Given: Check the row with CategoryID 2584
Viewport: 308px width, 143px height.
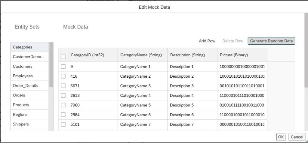Looking at the screenshot, I should (x=63, y=115).
